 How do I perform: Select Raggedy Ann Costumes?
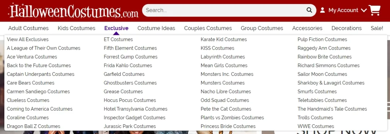324,48
